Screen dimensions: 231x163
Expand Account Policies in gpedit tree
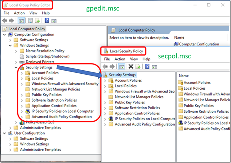22,73
